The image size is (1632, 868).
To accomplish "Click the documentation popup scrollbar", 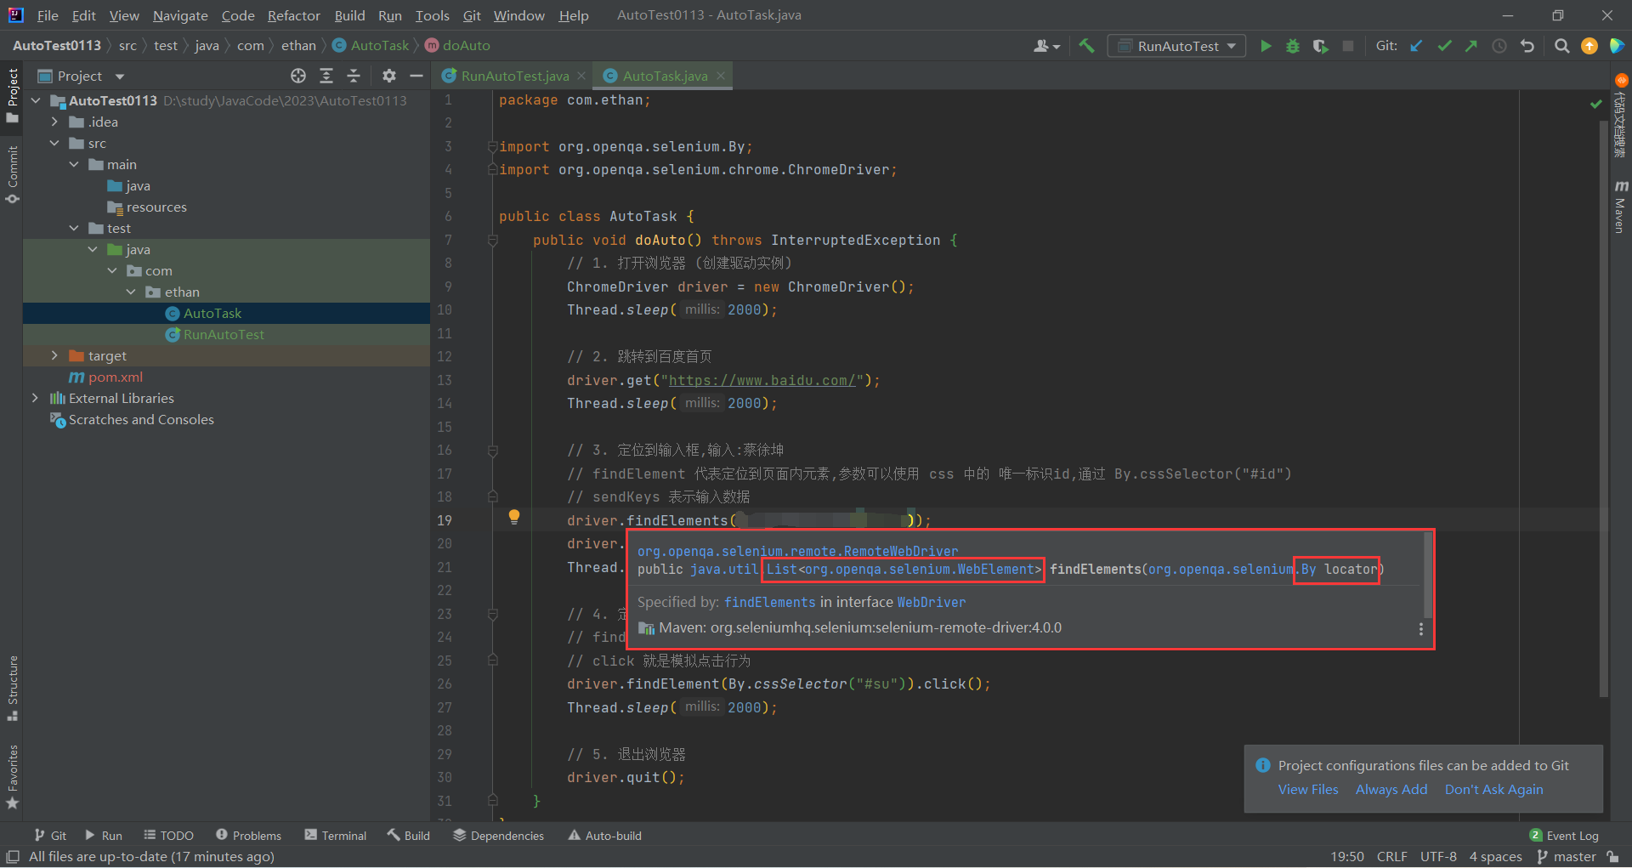I will tap(1427, 576).
